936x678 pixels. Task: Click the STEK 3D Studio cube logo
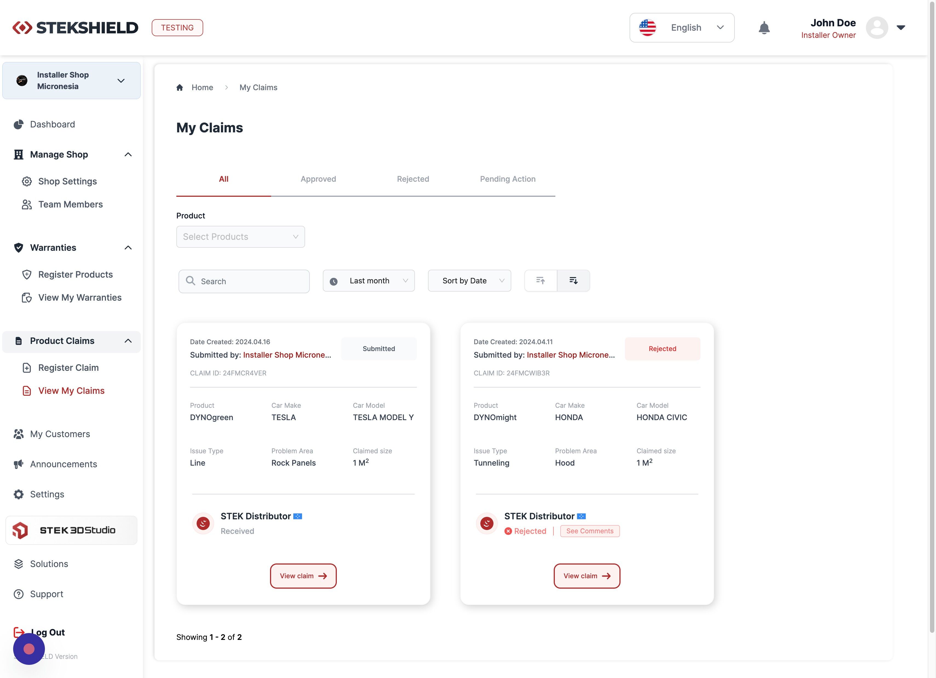(20, 530)
